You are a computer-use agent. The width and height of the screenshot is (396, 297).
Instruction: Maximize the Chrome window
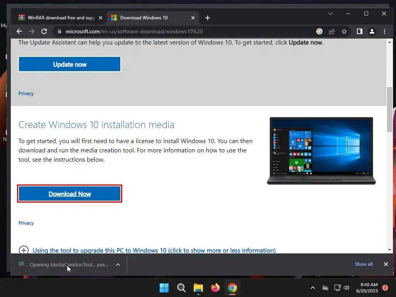(x=366, y=14)
